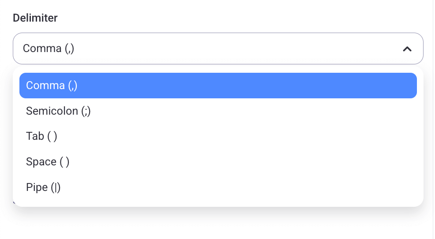The height and width of the screenshot is (239, 435).
Task: Set delimiter to Semicolon
Action: 218,111
